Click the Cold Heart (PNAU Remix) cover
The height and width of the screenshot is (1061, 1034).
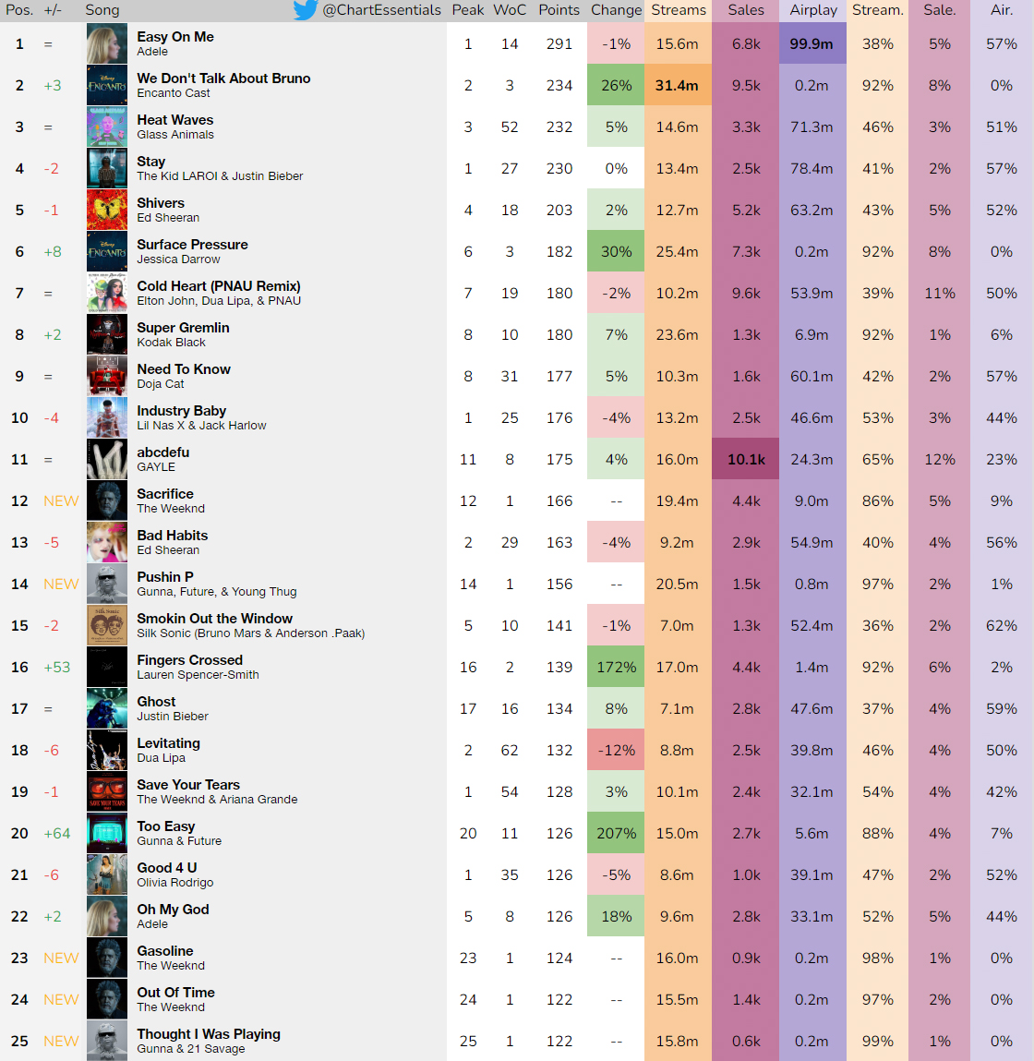[x=107, y=293]
